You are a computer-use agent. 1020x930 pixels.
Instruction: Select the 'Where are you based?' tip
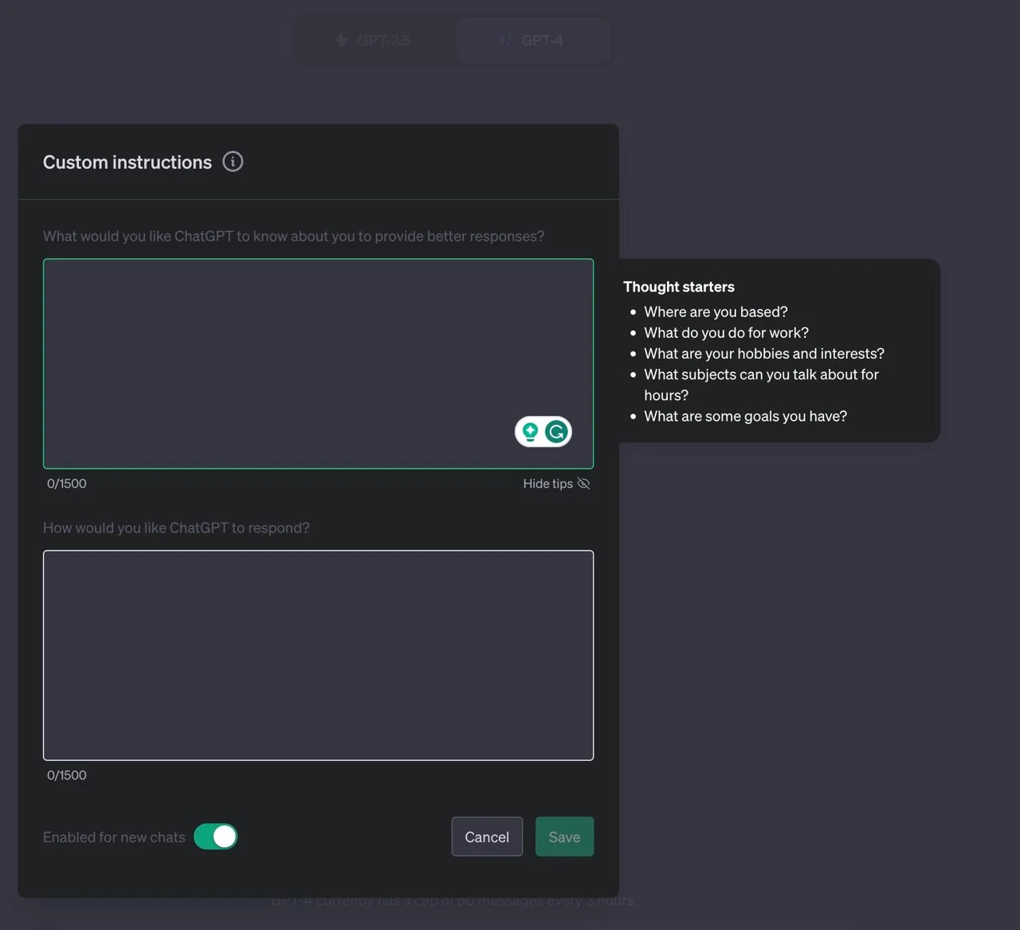pos(716,312)
